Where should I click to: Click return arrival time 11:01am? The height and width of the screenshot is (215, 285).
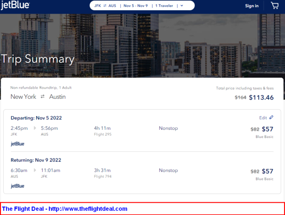click(51, 170)
